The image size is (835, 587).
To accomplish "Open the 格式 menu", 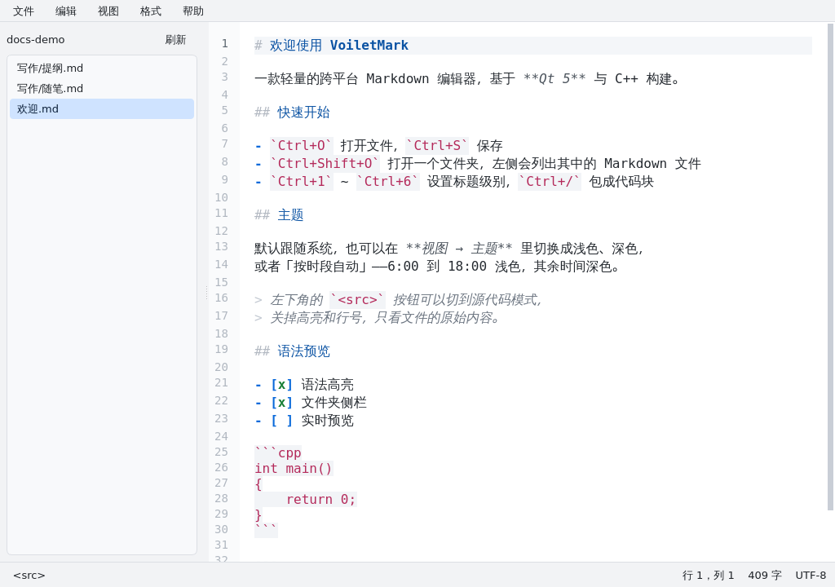I will (151, 11).
